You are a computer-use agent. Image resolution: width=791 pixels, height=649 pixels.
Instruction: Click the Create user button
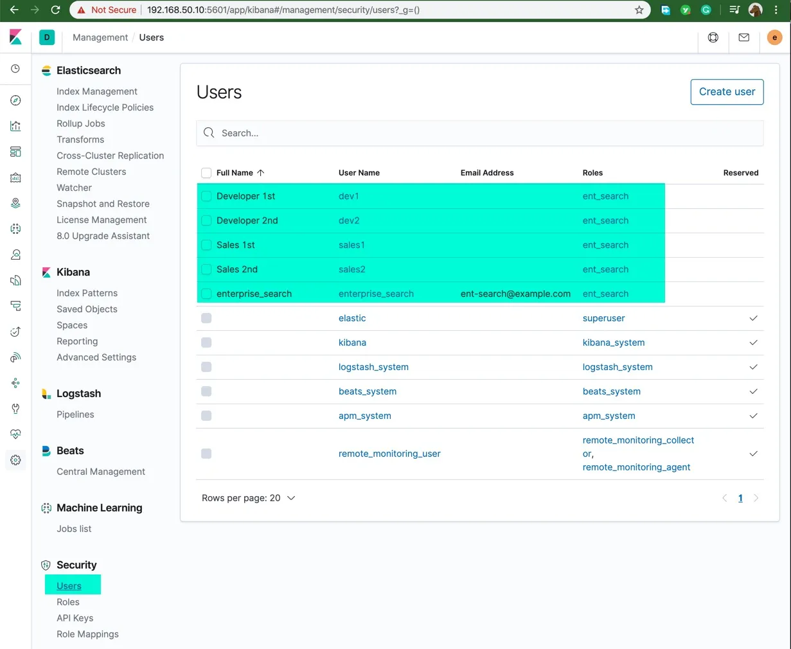coord(727,92)
